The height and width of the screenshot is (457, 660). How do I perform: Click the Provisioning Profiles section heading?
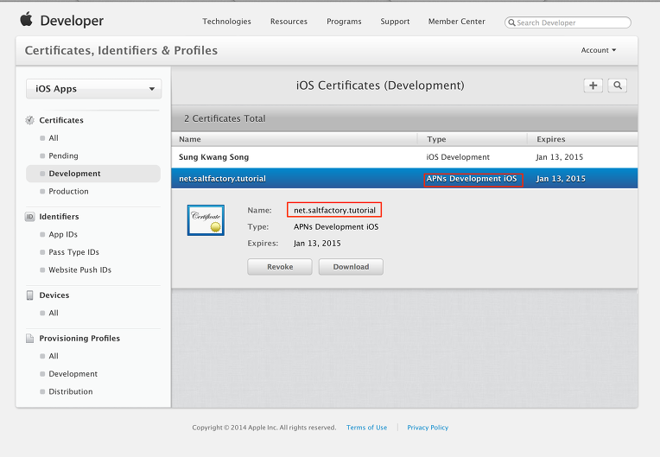[x=79, y=339]
